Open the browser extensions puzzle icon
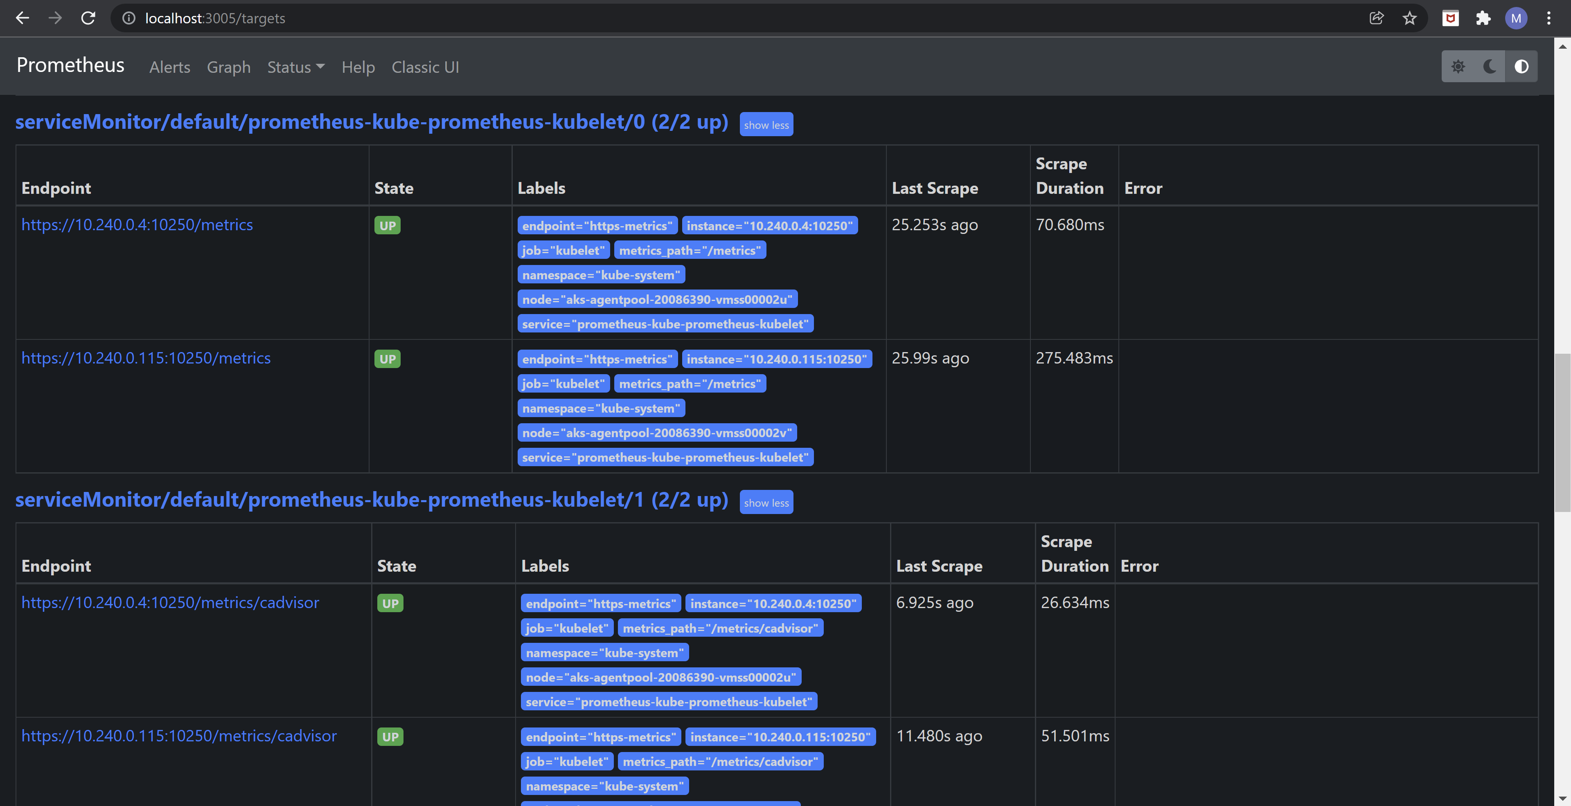The image size is (1571, 806). click(1483, 18)
